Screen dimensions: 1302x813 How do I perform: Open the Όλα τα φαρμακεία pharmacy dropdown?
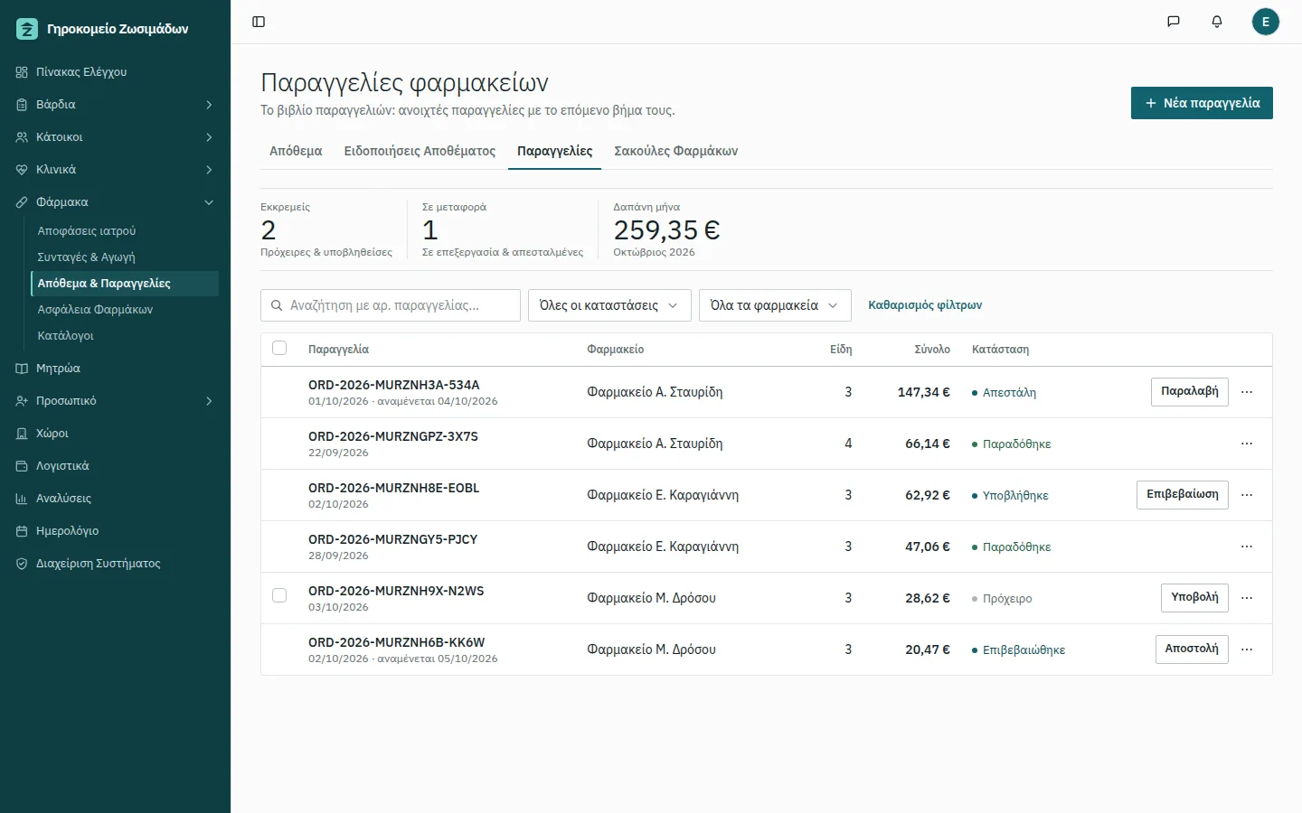pyautogui.click(x=775, y=305)
